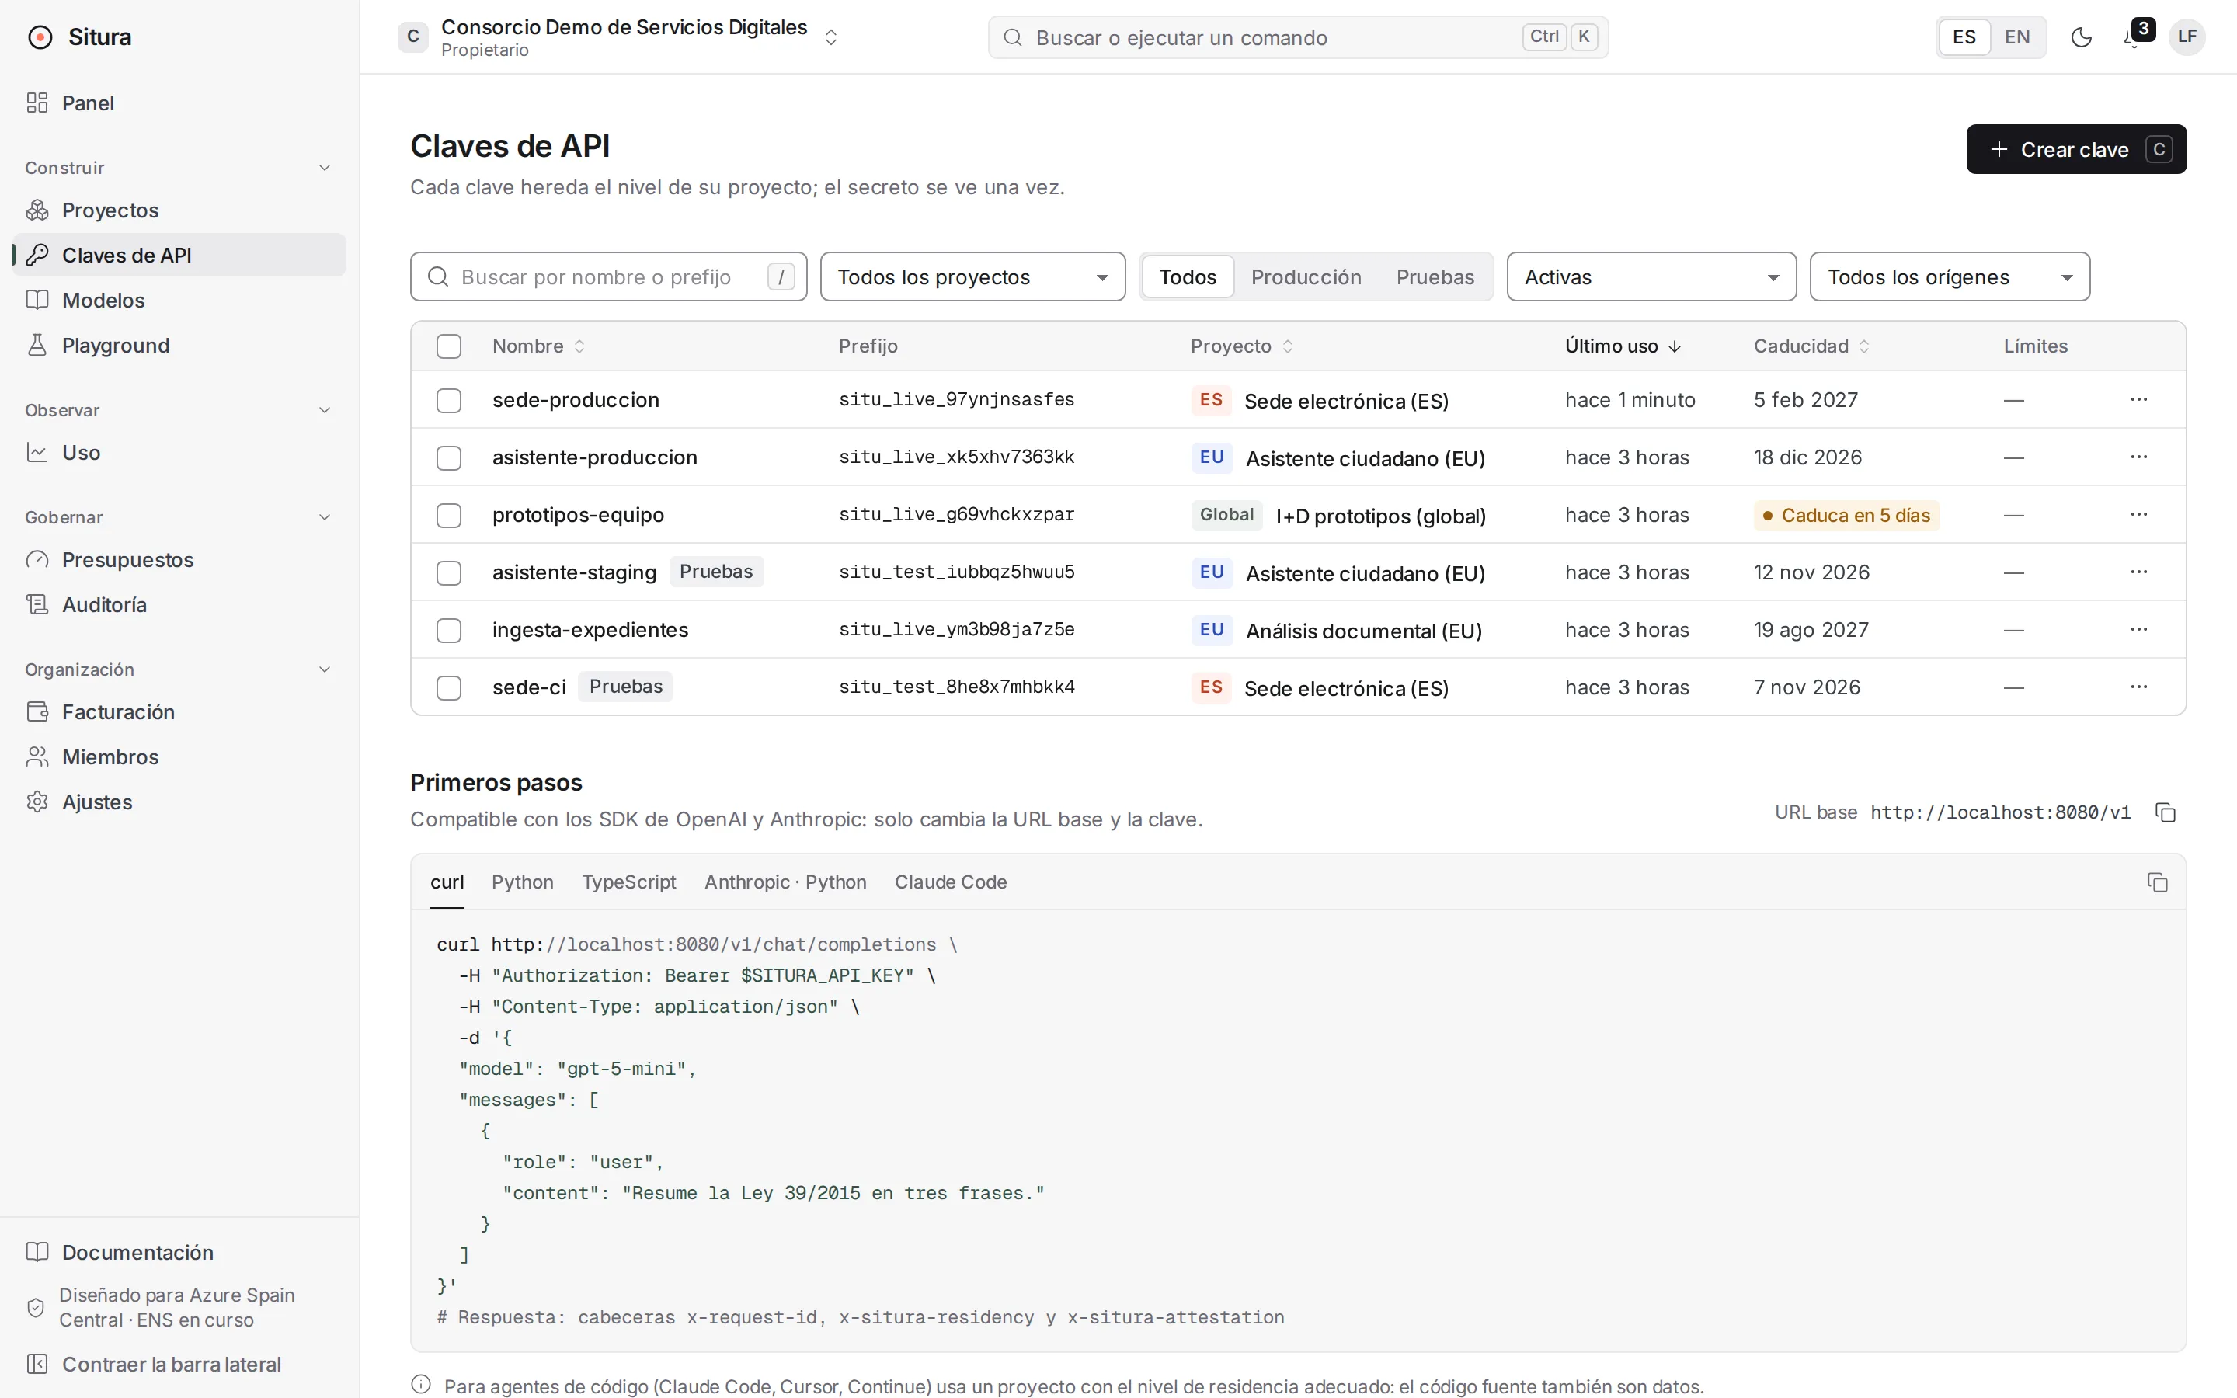
Task: Open Todos los proyectos dropdown
Action: pos(972,276)
